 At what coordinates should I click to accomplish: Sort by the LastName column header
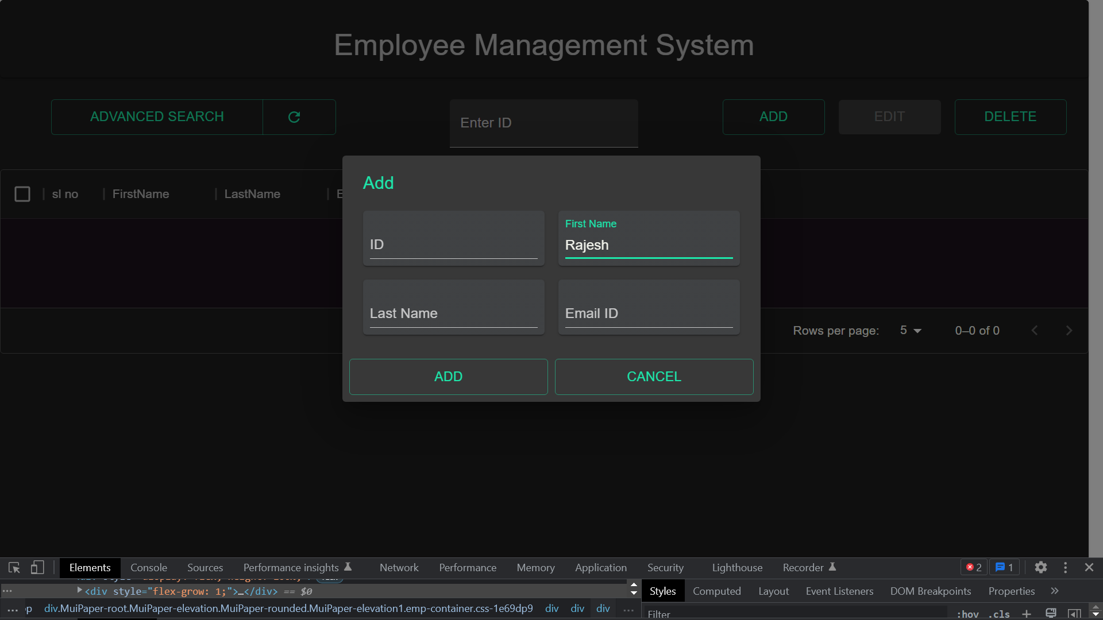(x=252, y=194)
